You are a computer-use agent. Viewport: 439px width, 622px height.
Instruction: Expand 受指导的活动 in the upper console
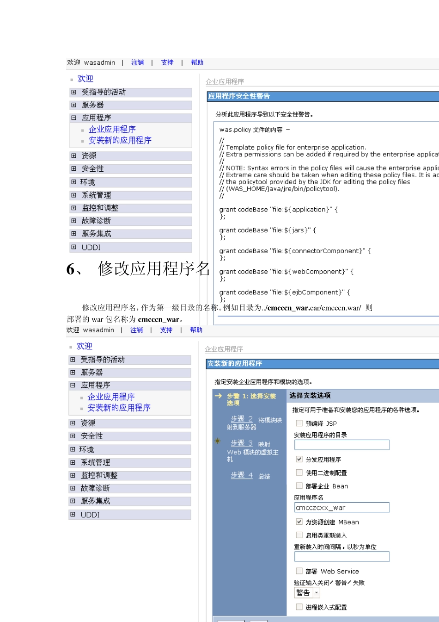[x=74, y=92]
